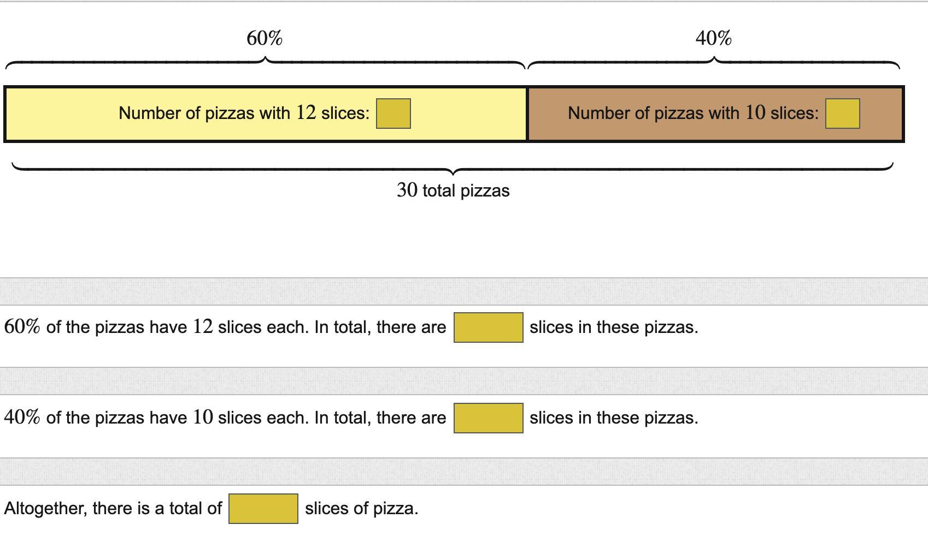Viewport: 928px width, 536px height.
Task: Click the 'Number of pizzas with 10 slices:' text
Action: pyautogui.click(x=693, y=113)
